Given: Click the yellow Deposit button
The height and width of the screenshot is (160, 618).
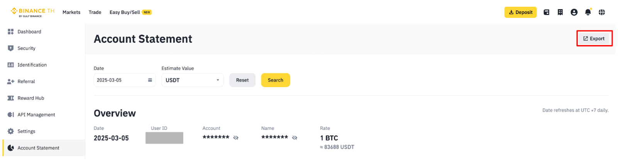Looking at the screenshot, I should click(x=520, y=12).
